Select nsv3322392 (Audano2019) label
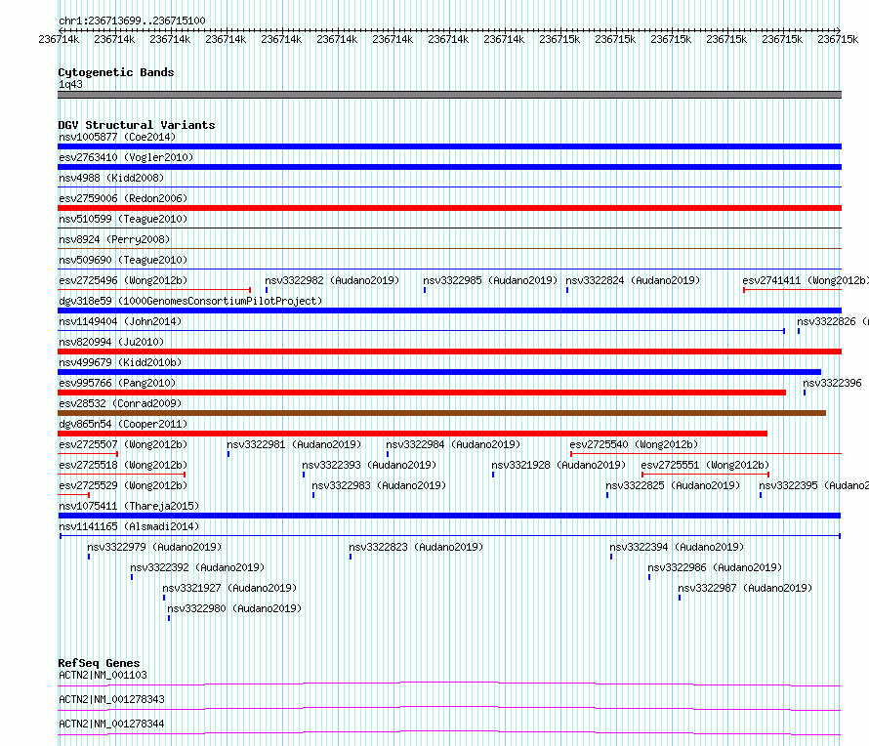The height and width of the screenshot is (746, 869). coord(197,567)
